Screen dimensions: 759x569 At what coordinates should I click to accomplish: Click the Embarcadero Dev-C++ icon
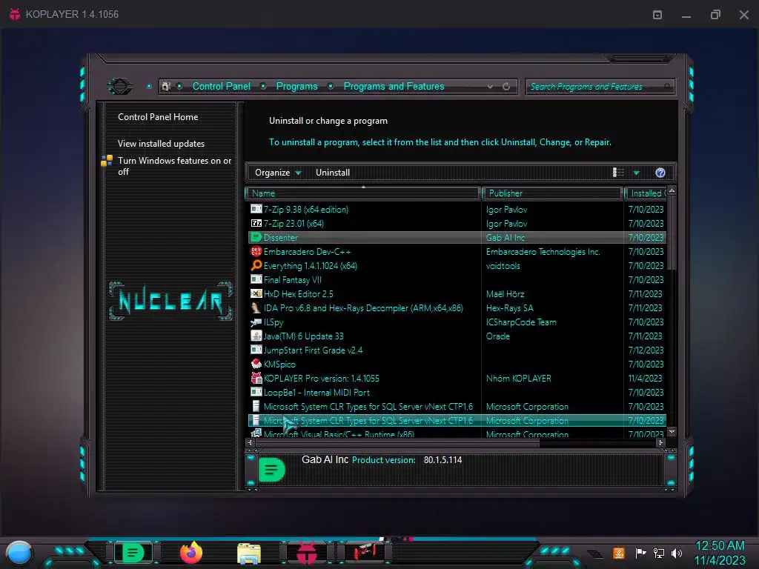256,251
